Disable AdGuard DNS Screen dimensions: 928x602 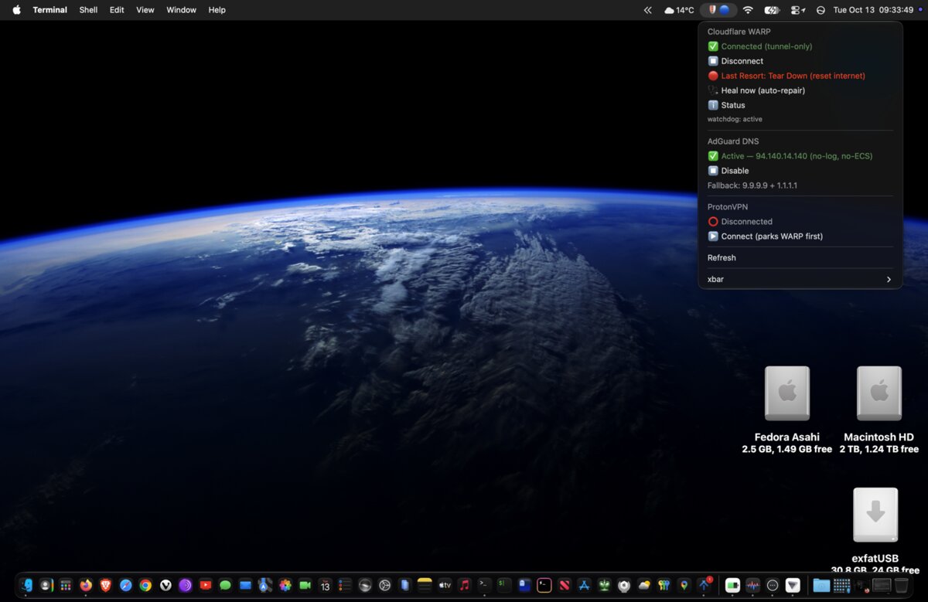pos(800,171)
